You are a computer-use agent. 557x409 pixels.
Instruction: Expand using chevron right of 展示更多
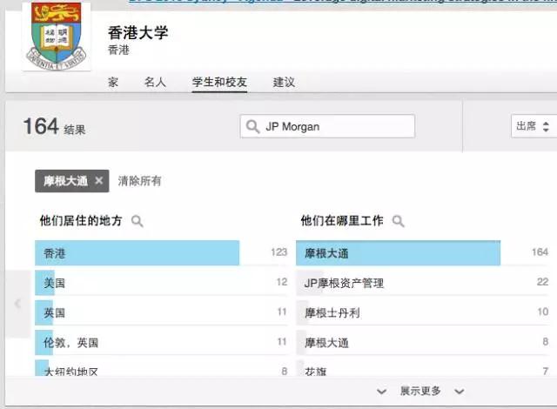(x=459, y=392)
